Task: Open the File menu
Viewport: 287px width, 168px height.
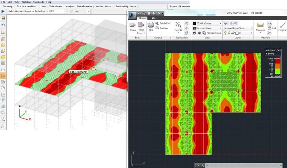Action: click(3, 2)
